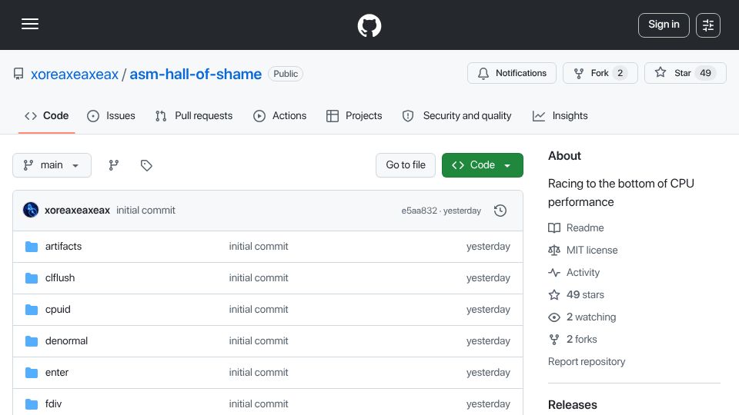Open the denormal folder
This screenshot has width=739, height=415.
pos(66,340)
